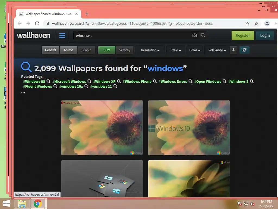
Task: Open the Windows Phone flower wallpaper thumbnail
Action: click(x=102, y=128)
